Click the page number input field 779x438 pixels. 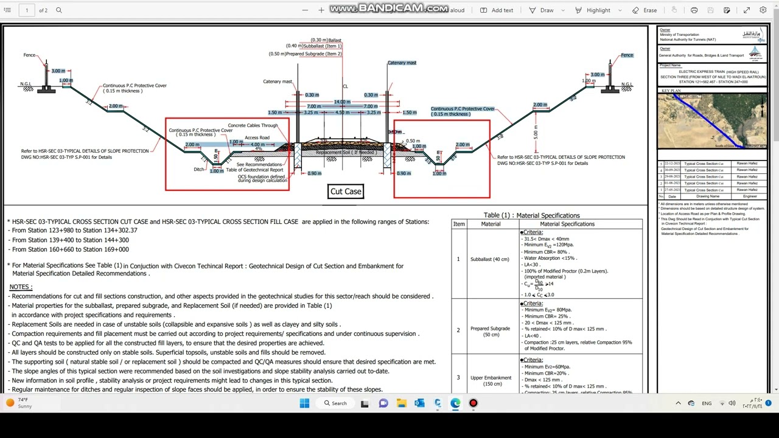tap(27, 10)
